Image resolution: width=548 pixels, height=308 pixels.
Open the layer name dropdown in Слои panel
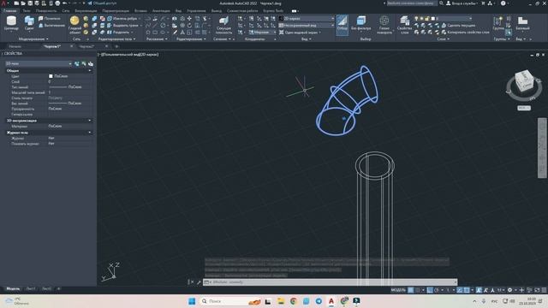pyautogui.click(x=443, y=18)
